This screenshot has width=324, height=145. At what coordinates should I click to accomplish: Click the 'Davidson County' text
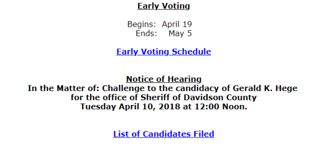pos(220,97)
